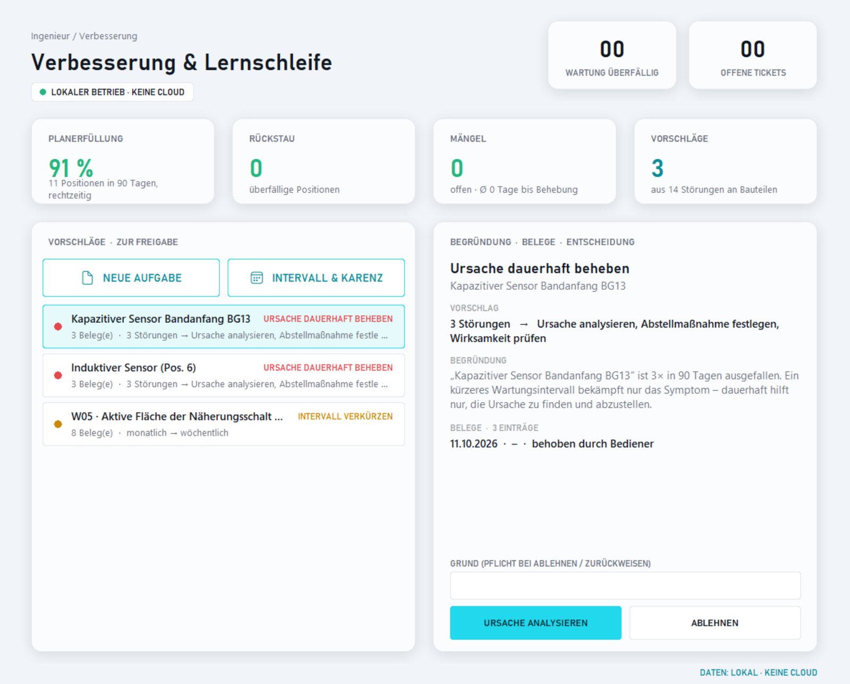Open the Offene Tickets counter card
850x684 pixels.
point(753,55)
